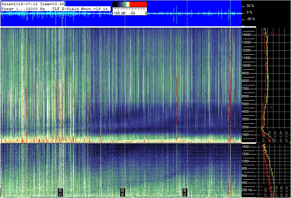Click the 50 % amplitude scale label

tap(250, 6)
